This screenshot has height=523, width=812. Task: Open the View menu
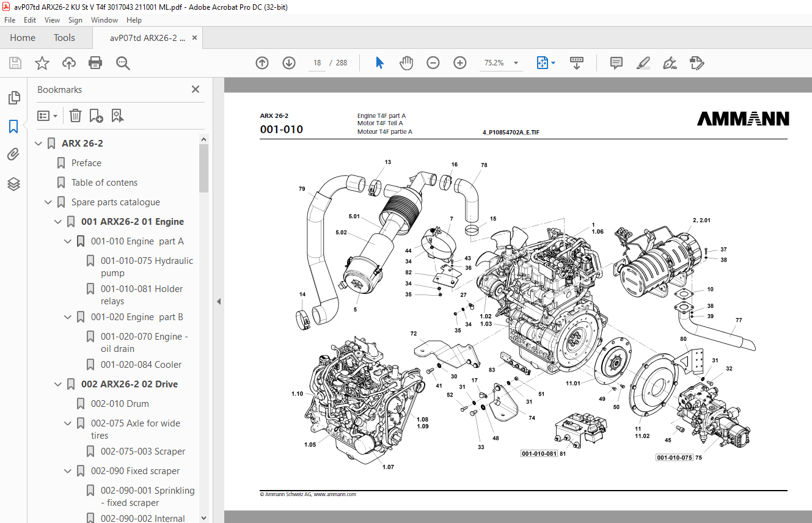click(52, 20)
